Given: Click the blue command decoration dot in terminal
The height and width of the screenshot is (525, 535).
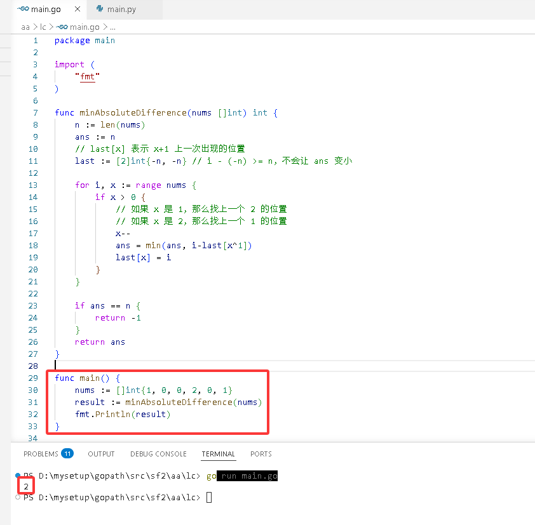Looking at the screenshot, I should (17, 475).
